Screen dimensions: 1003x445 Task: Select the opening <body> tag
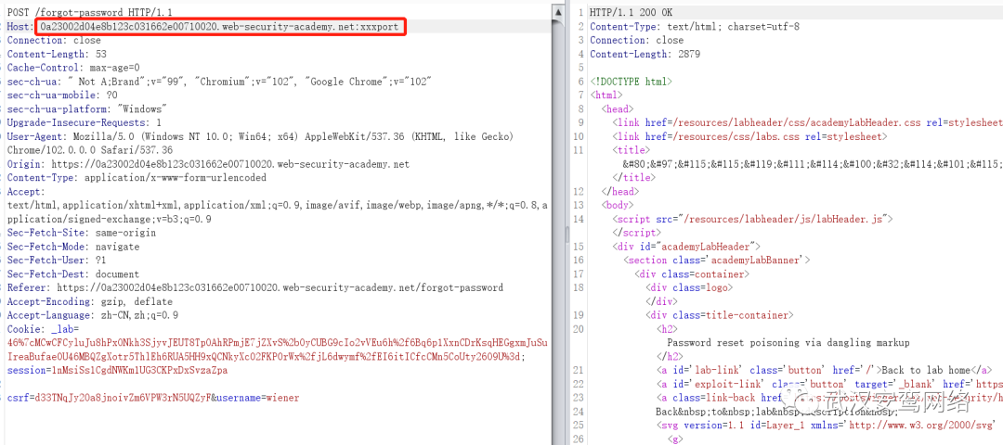click(x=617, y=205)
